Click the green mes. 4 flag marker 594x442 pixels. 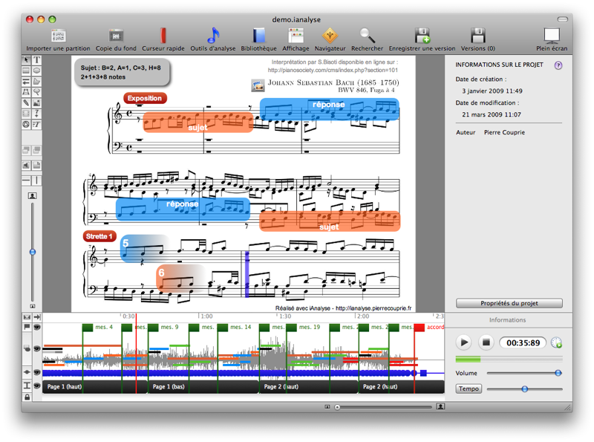coord(88,328)
